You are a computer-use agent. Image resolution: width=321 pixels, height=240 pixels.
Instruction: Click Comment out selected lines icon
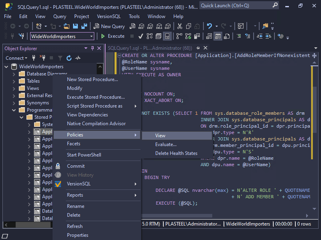[x=239, y=36]
